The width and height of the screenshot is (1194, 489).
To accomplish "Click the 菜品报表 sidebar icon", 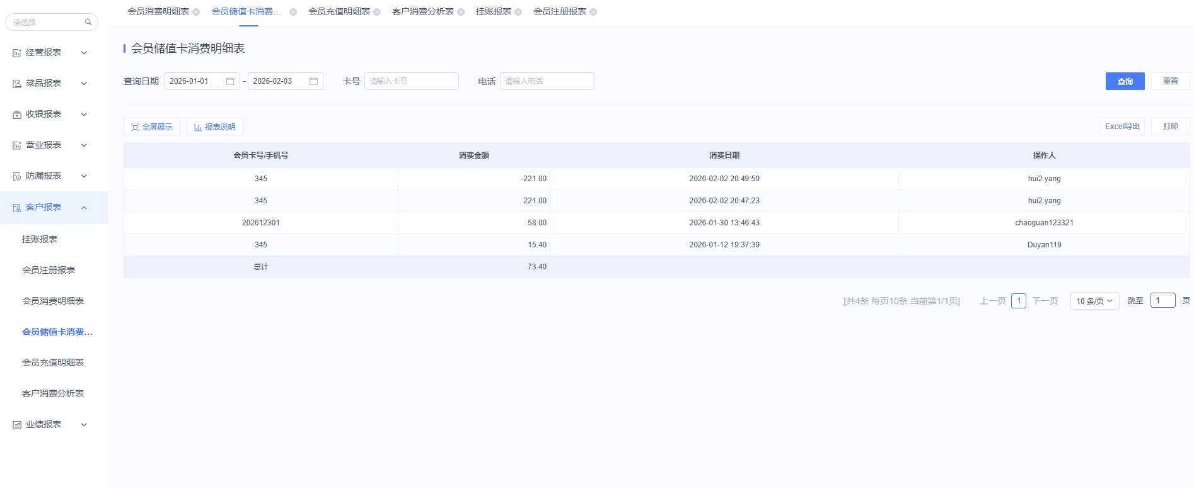I will pos(17,84).
